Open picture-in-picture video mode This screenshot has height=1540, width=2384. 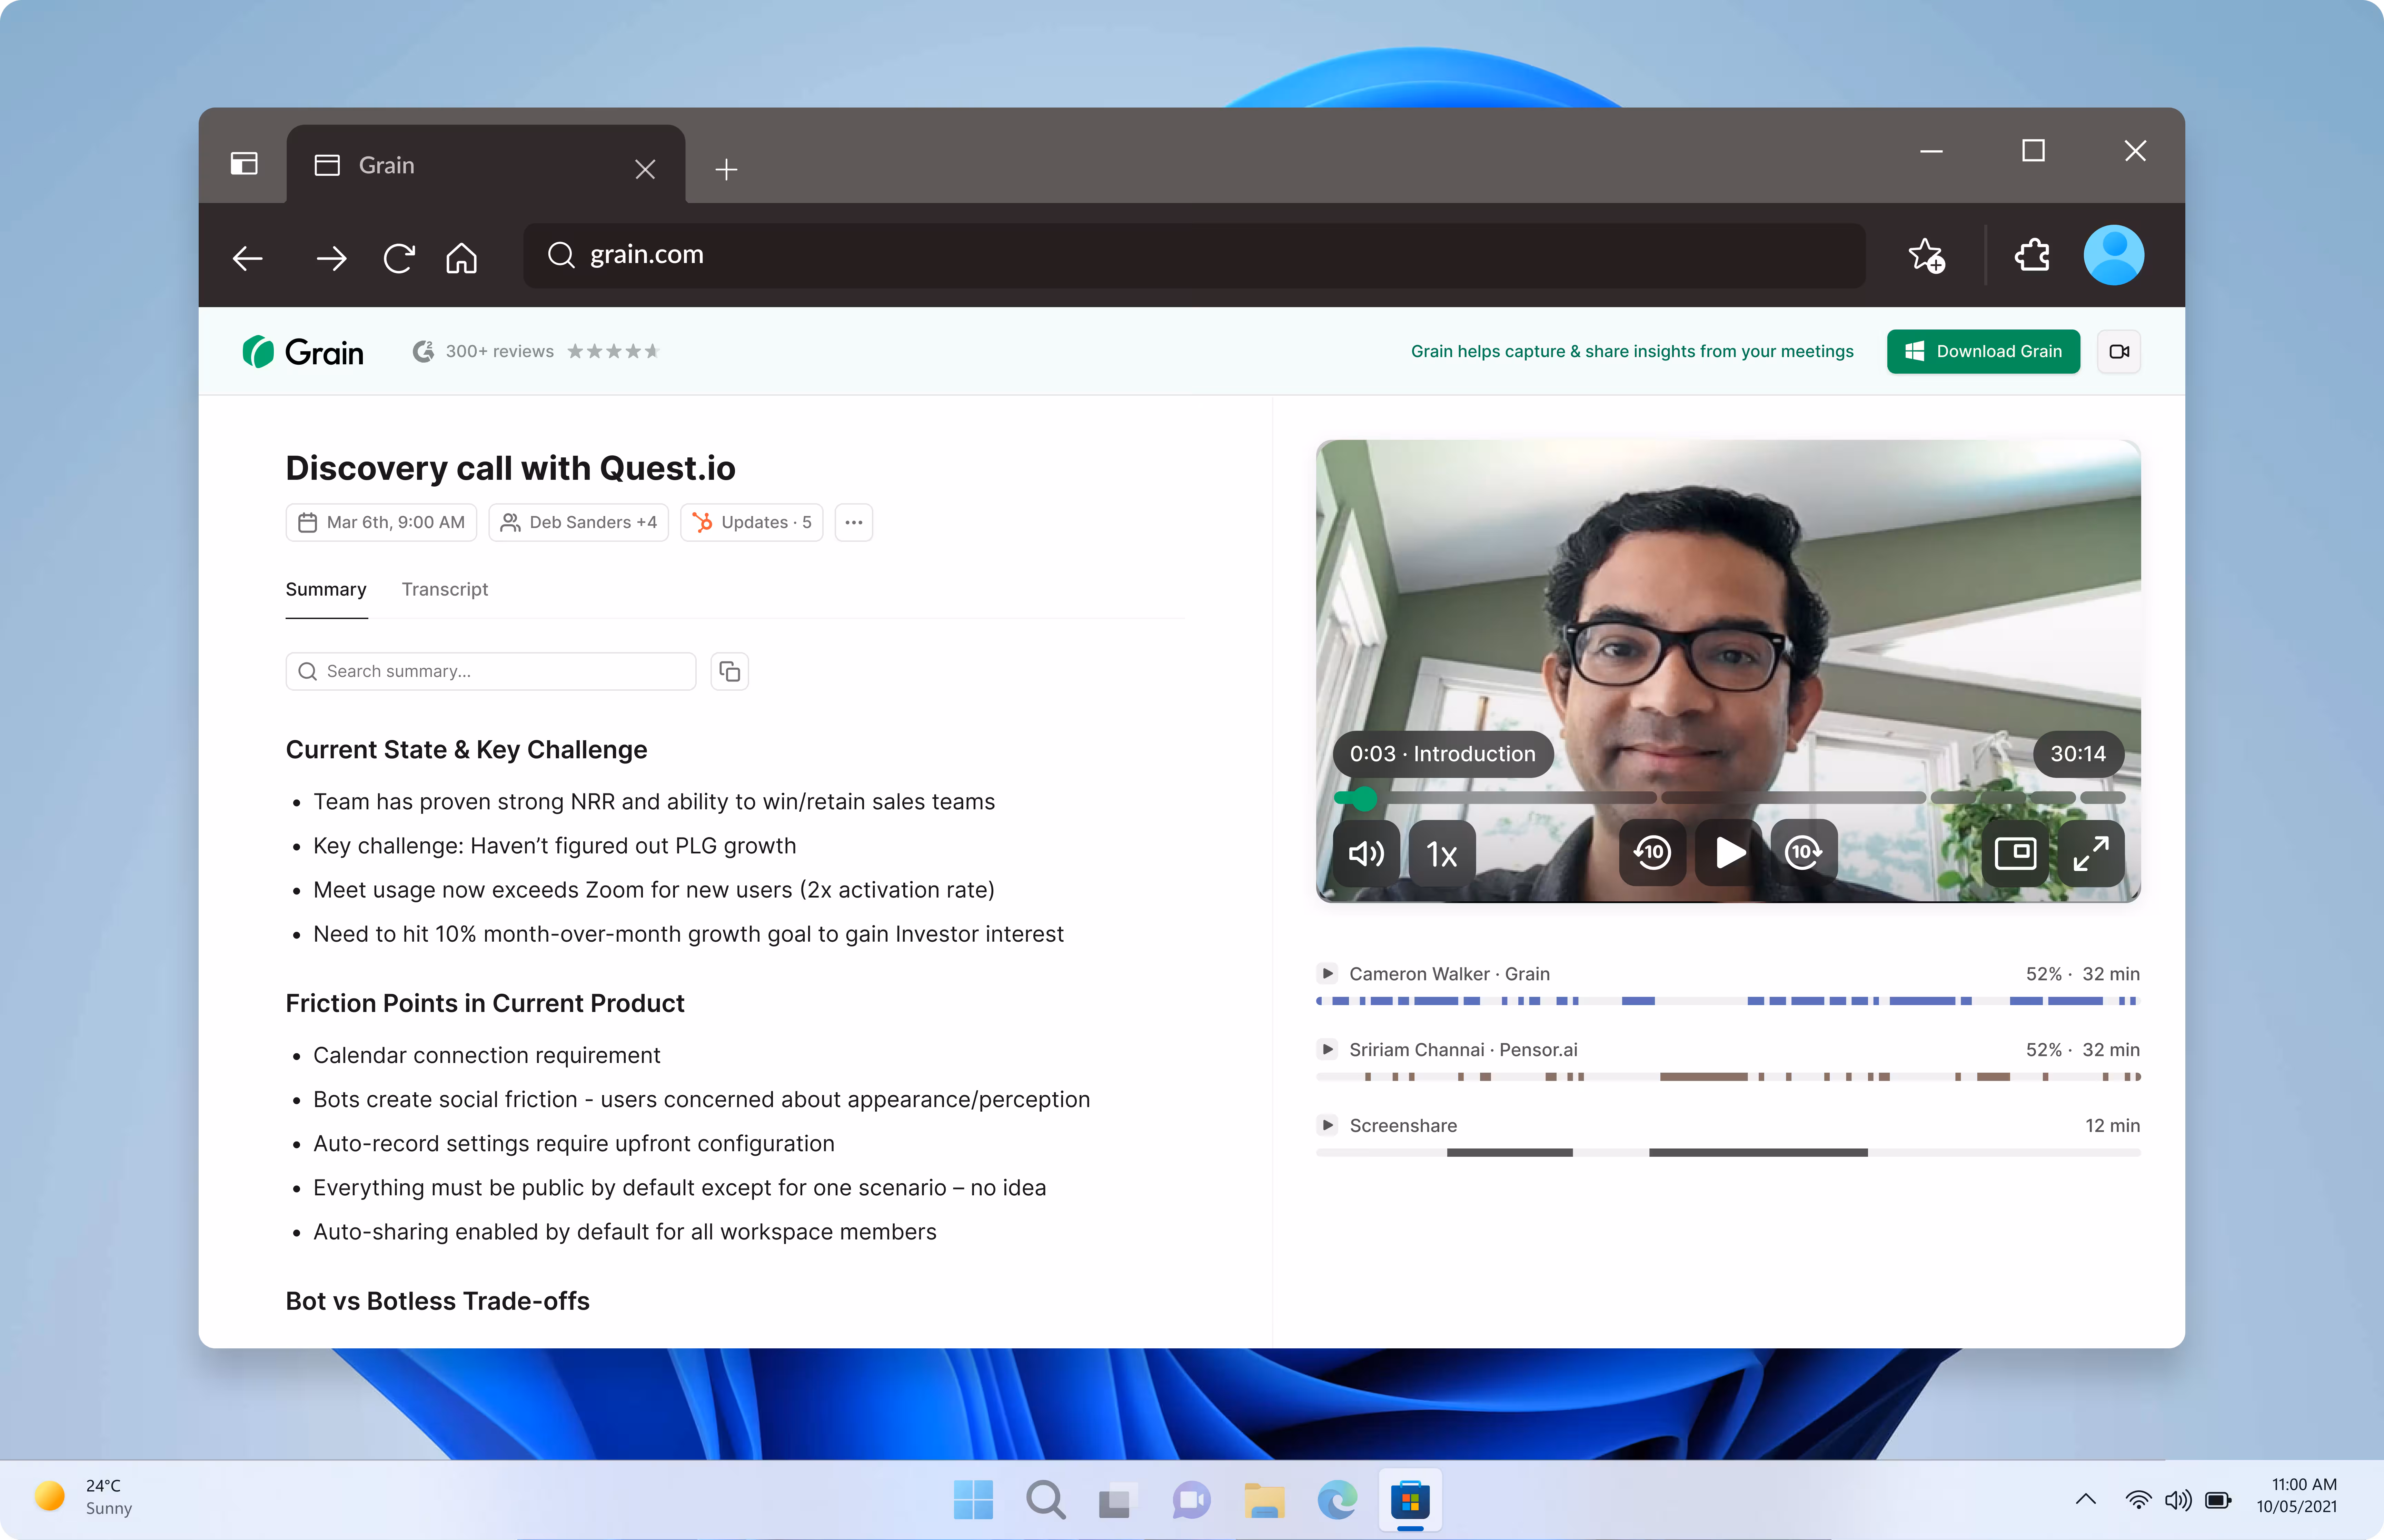pos(2015,853)
